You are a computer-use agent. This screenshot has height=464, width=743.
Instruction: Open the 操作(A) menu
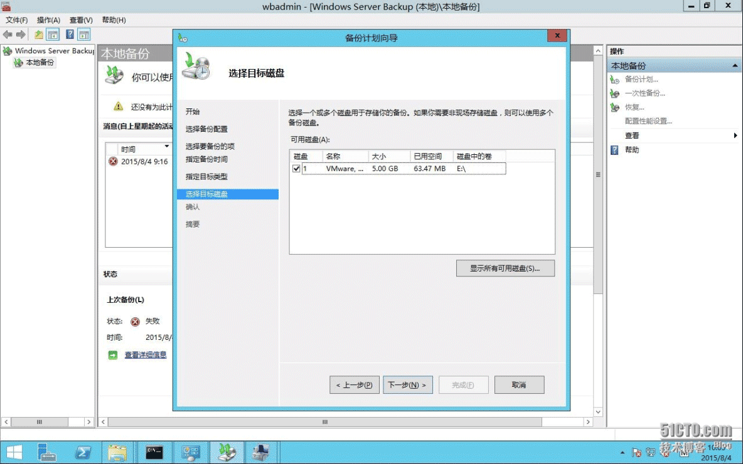(48, 20)
